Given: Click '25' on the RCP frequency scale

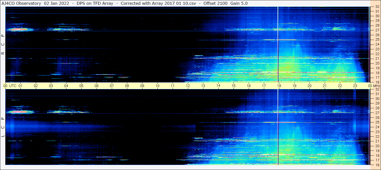Looking at the screenshot, I should [x=377, y=39].
